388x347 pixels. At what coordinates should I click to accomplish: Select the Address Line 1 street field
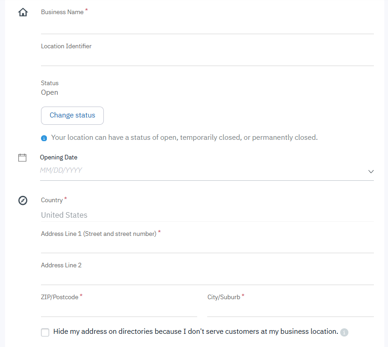click(x=207, y=246)
